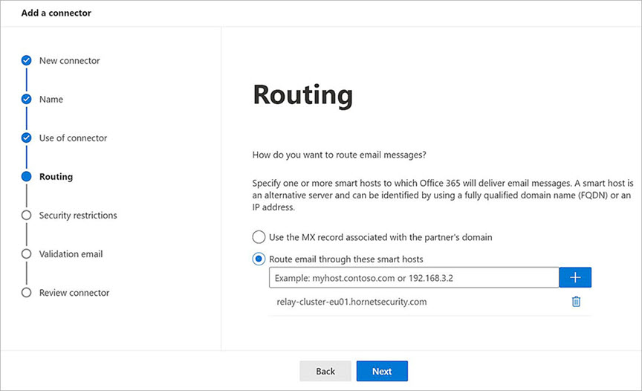
Task: Click the Name step checkmark icon
Action: tap(27, 100)
